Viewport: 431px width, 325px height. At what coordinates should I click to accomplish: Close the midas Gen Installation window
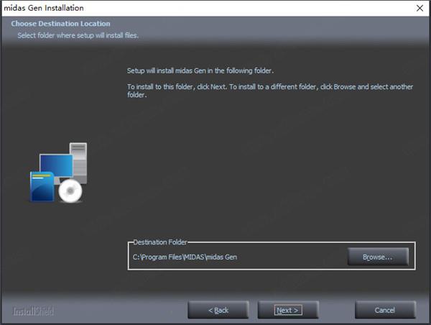click(x=420, y=8)
